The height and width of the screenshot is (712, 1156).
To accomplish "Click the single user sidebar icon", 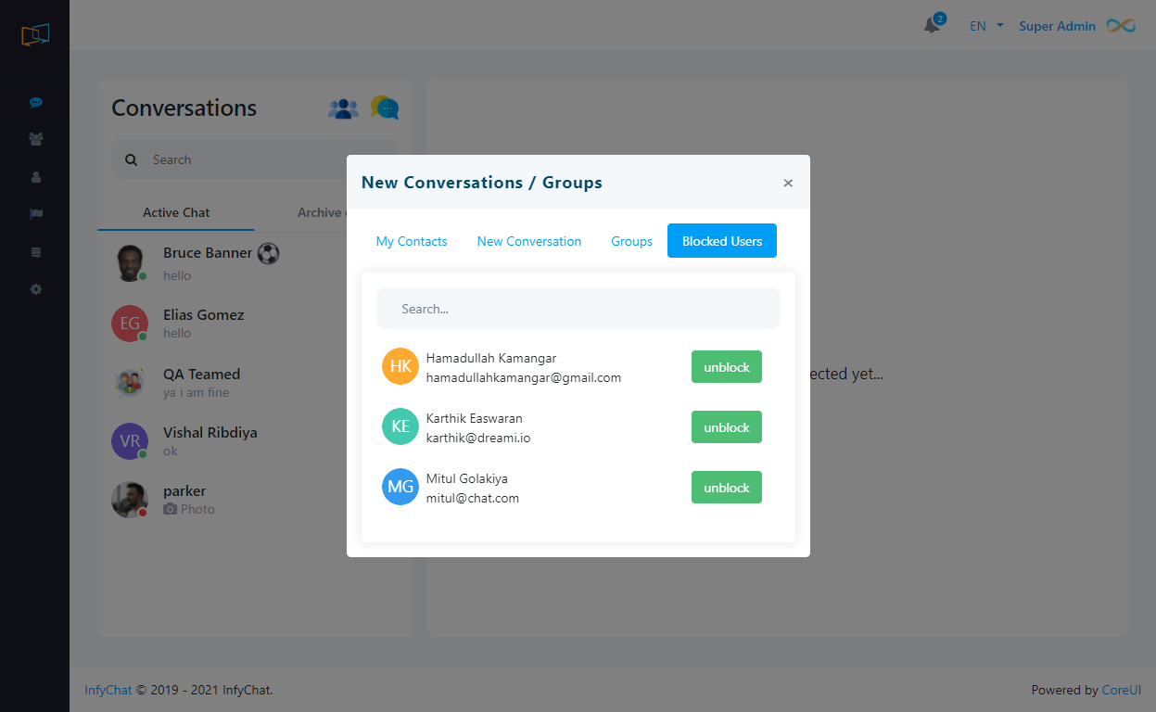I will point(35,177).
